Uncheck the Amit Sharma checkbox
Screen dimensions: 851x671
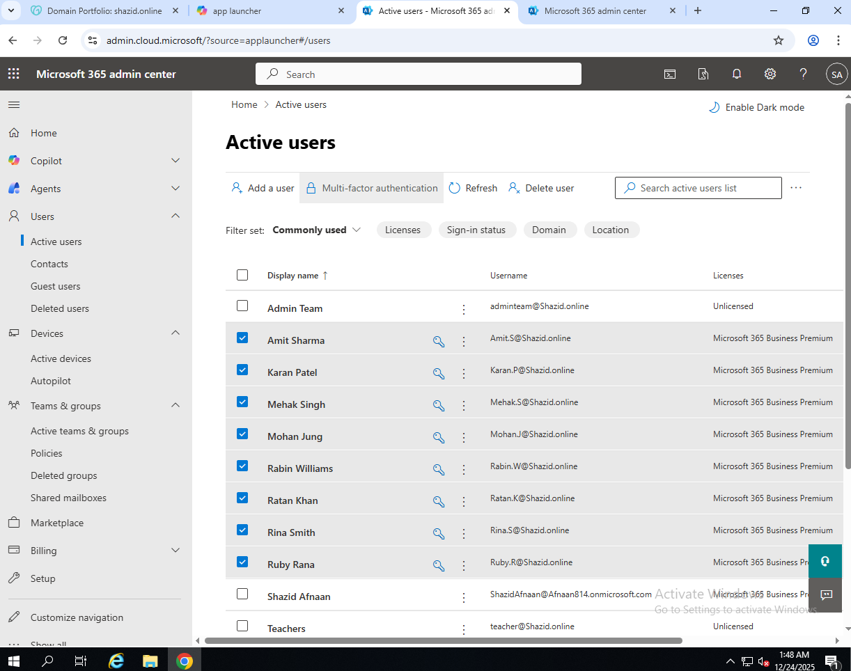tap(242, 338)
